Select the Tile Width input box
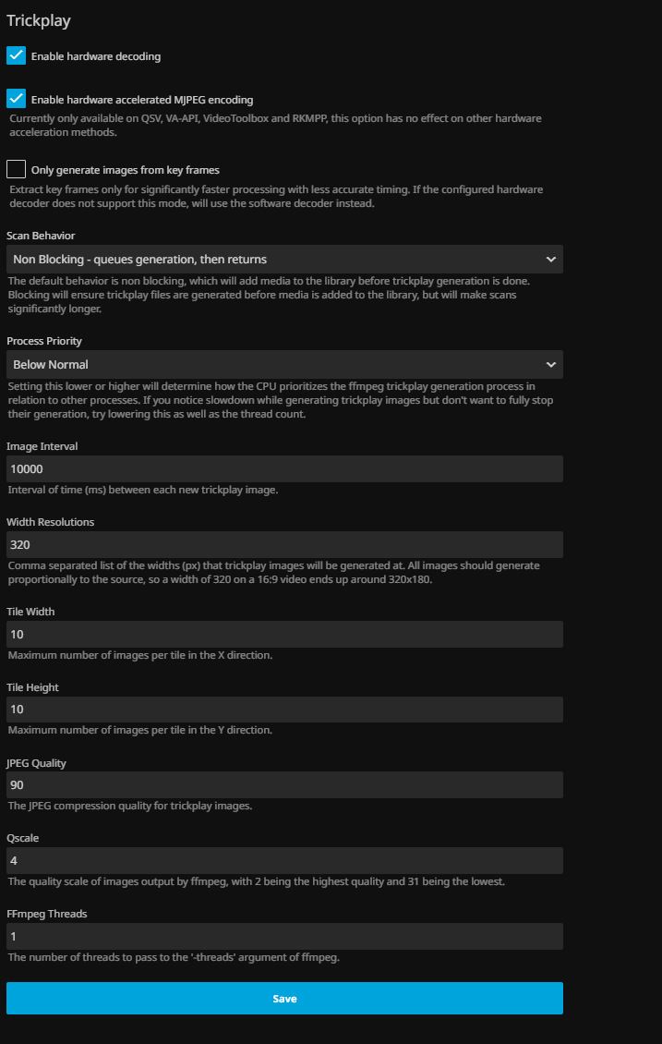The width and height of the screenshot is (662, 1044). click(284, 634)
